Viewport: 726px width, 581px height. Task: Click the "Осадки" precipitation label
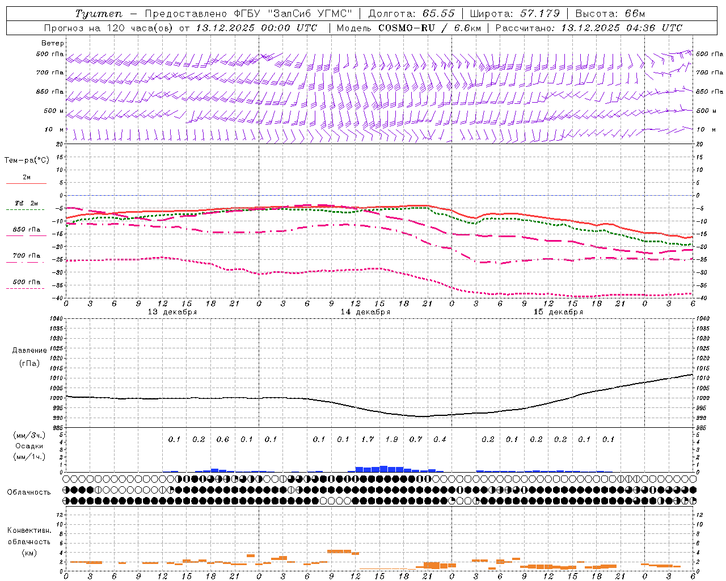coord(29,446)
